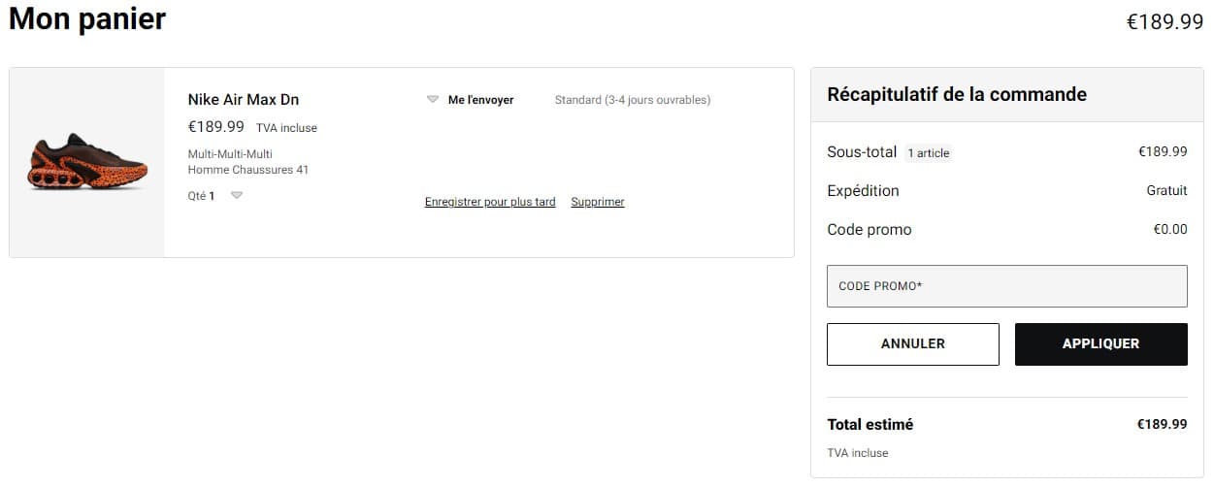
Task: Open the Nike Air Max Dn product title
Action: tap(244, 100)
